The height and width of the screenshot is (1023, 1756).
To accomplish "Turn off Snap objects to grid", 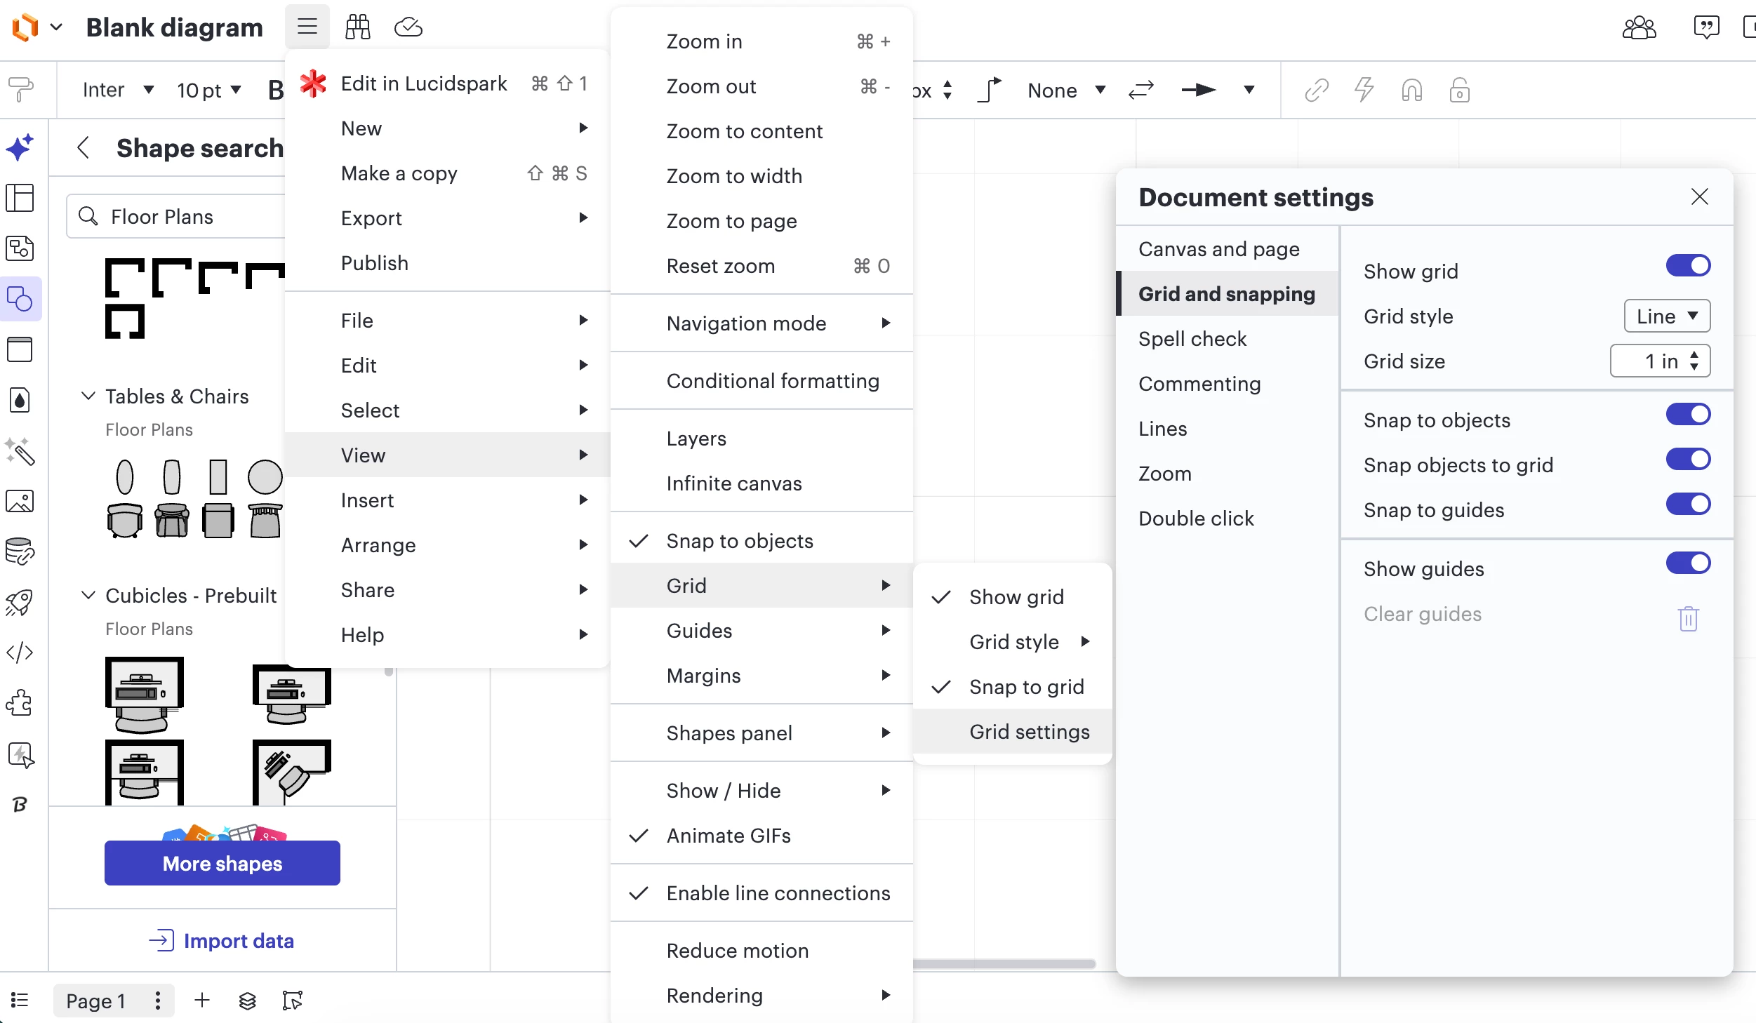I will [1688, 460].
